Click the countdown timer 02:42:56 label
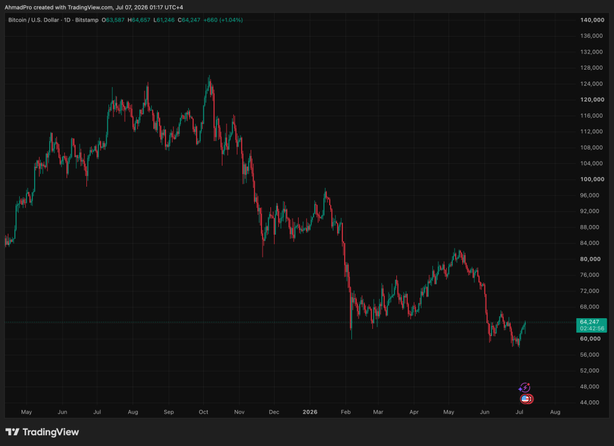The width and height of the screenshot is (614, 446). click(592, 328)
